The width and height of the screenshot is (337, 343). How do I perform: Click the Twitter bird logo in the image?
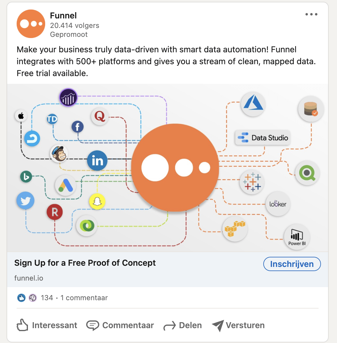click(x=26, y=201)
